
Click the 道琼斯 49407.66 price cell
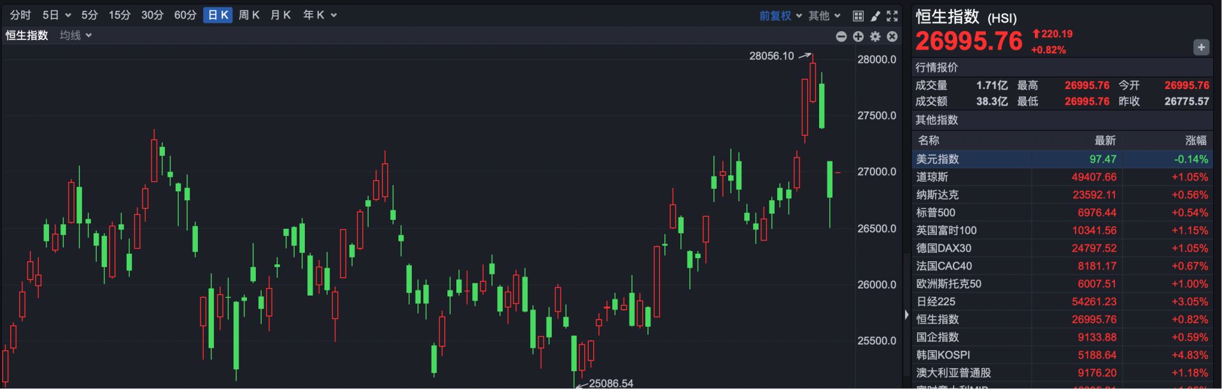(x=1093, y=177)
